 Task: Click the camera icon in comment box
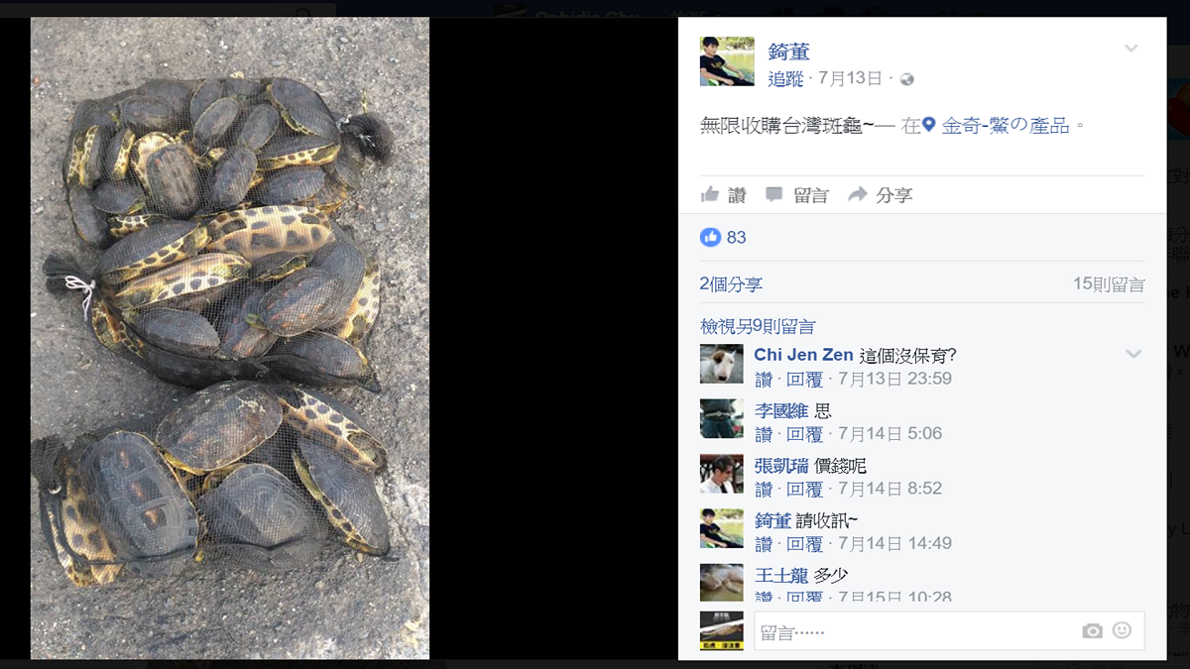click(x=1092, y=631)
